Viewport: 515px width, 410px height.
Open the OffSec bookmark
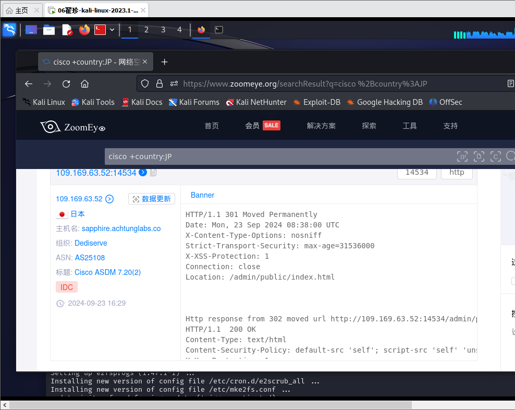click(446, 102)
